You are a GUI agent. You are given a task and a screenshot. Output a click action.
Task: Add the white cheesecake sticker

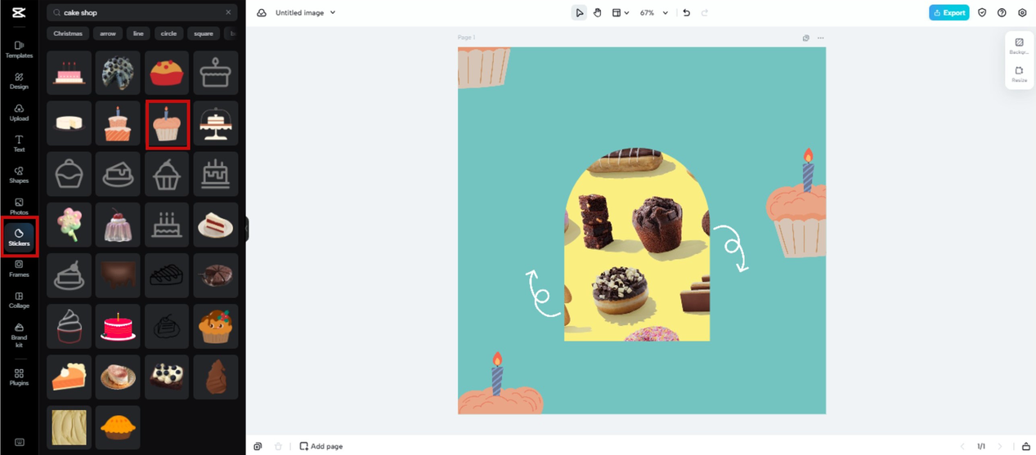(69, 123)
